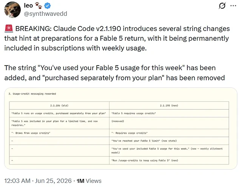Click the display name leo
This screenshot has width=241, height=188.
(28, 6)
